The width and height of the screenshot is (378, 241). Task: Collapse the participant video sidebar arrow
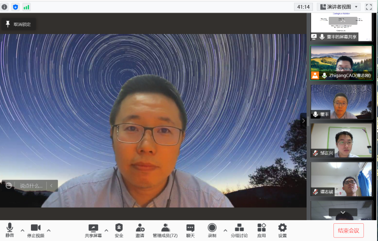pyautogui.click(x=303, y=121)
